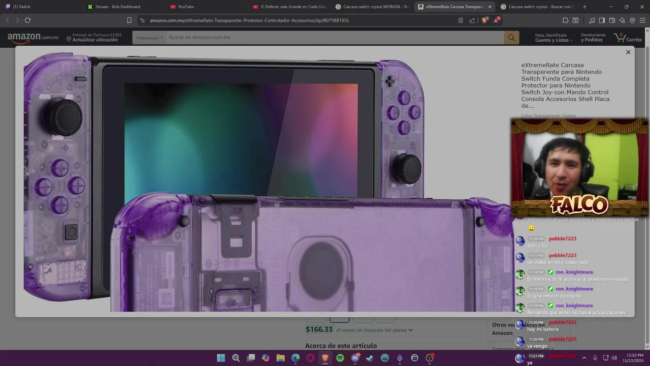Viewport: 650px width, 366px height.
Task: Click the share page icon
Action: tap(472, 20)
